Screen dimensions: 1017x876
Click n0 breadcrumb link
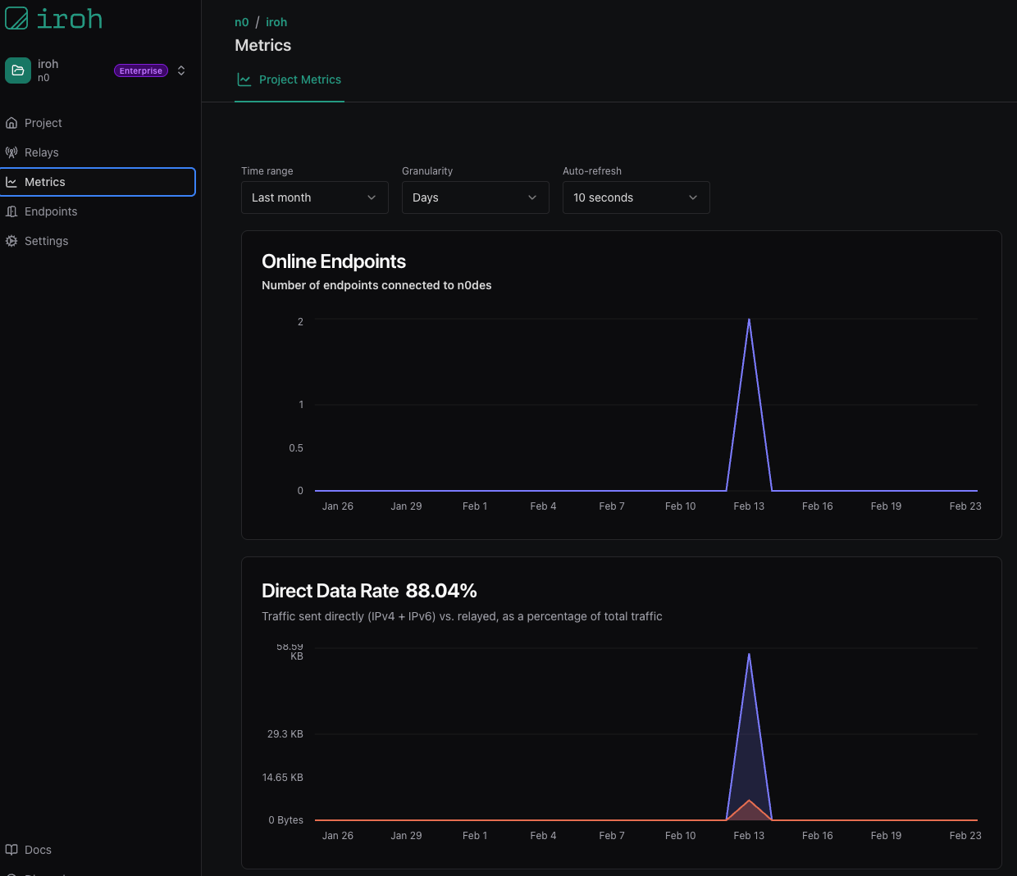(x=241, y=22)
